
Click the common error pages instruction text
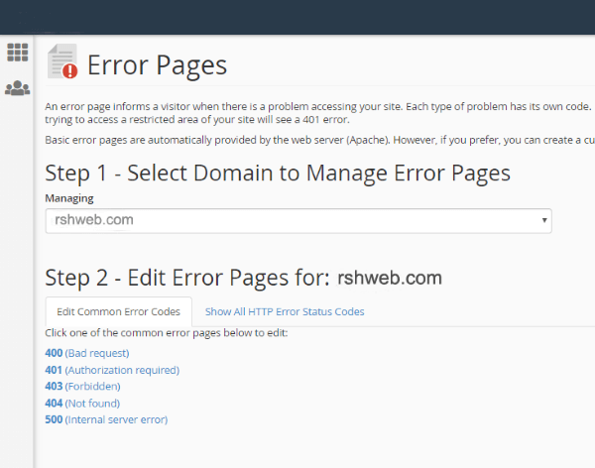tap(166, 332)
